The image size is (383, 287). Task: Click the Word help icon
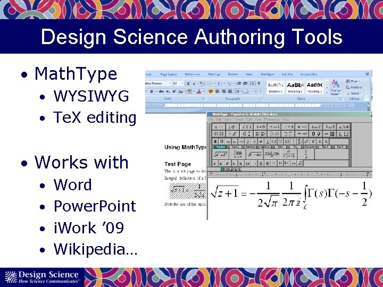[x=368, y=74]
